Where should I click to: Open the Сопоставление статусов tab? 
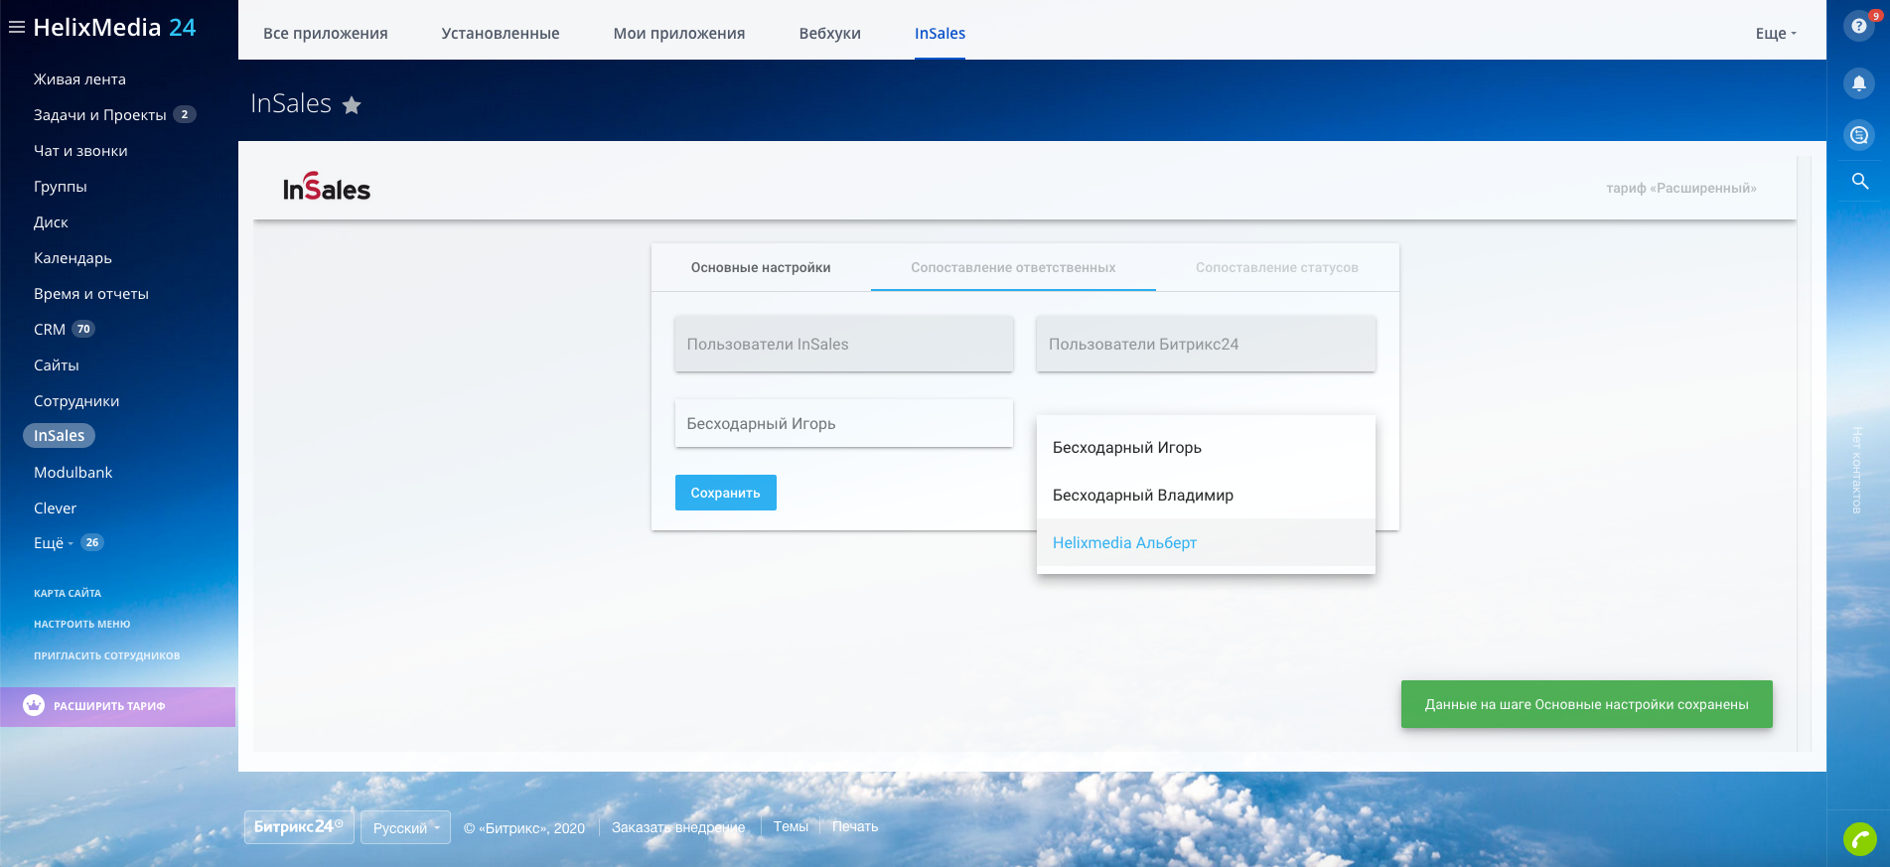[x=1276, y=268]
